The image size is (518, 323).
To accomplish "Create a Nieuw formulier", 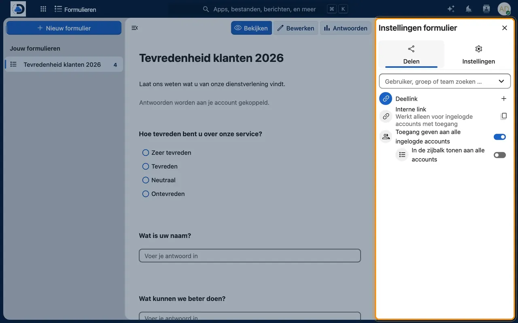I will [64, 28].
